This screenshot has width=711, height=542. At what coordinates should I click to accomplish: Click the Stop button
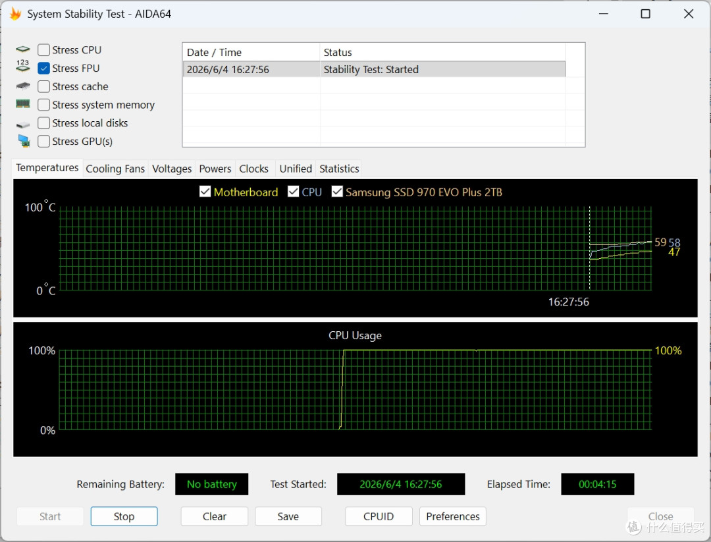click(124, 516)
